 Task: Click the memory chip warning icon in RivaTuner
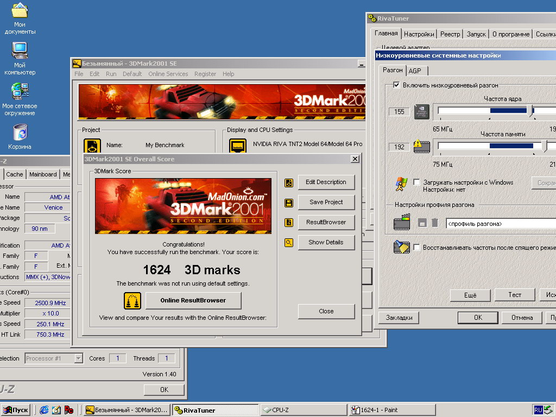coord(422,146)
